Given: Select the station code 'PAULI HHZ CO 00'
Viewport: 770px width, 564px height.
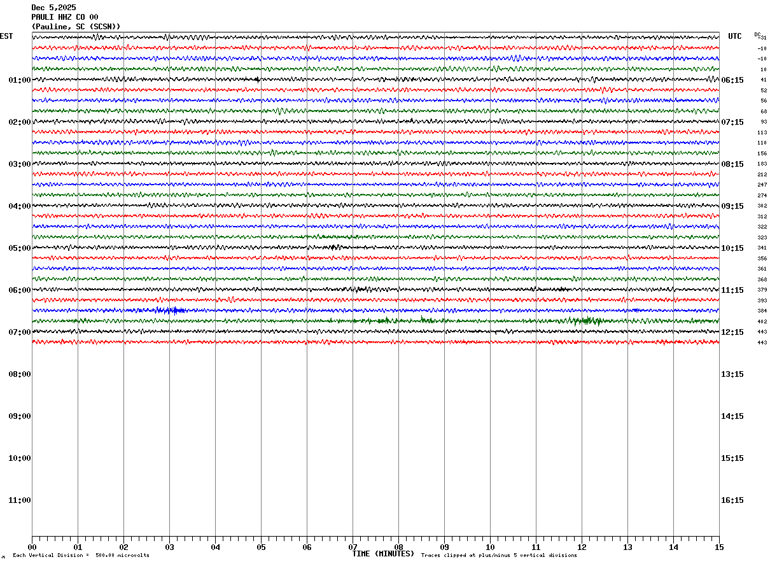Looking at the screenshot, I should [65, 17].
